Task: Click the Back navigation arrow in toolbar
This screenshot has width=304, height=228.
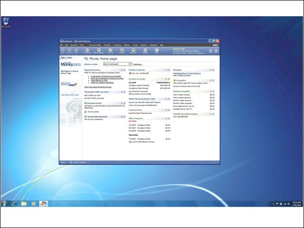Action: [x=63, y=50]
